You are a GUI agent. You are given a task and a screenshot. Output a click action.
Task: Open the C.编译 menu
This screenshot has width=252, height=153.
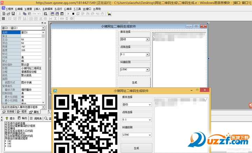[x=68, y=9]
